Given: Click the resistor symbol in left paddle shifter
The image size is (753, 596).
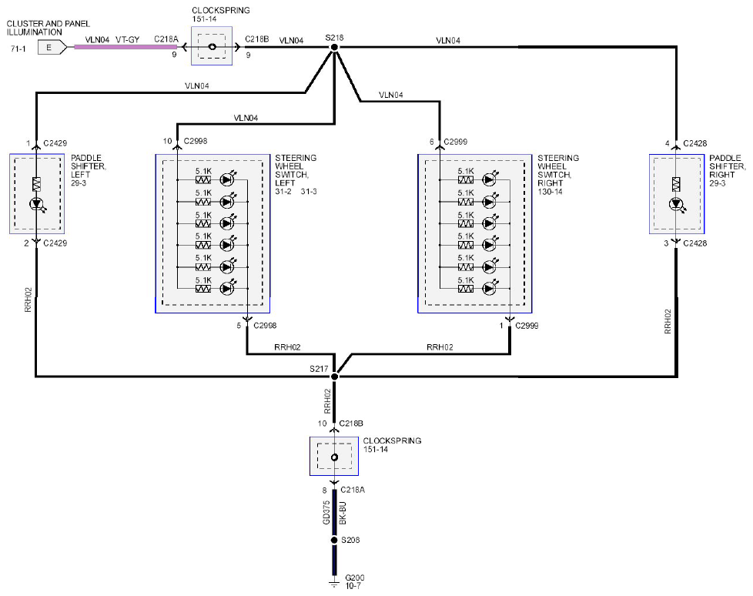Looking at the screenshot, I should pos(36,184).
